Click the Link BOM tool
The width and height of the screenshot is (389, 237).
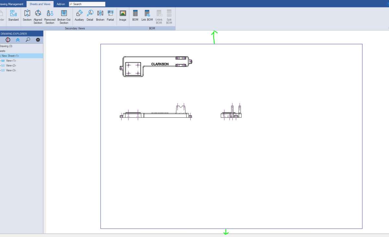147,16
